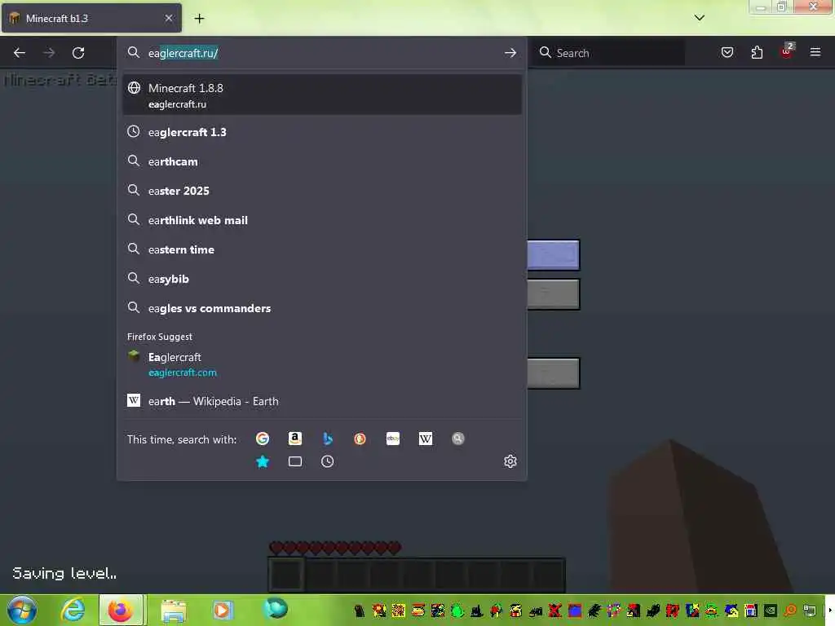Choose the eaglercraft 1.3 history suggestion
The image size is (835, 626).
322,132
